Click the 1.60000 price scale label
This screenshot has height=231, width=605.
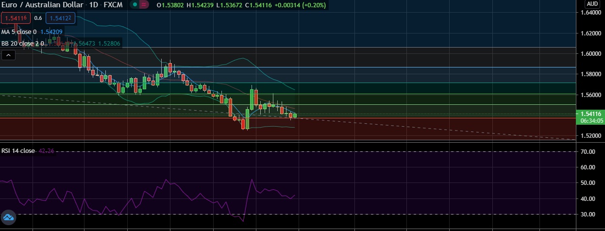pyautogui.click(x=592, y=54)
